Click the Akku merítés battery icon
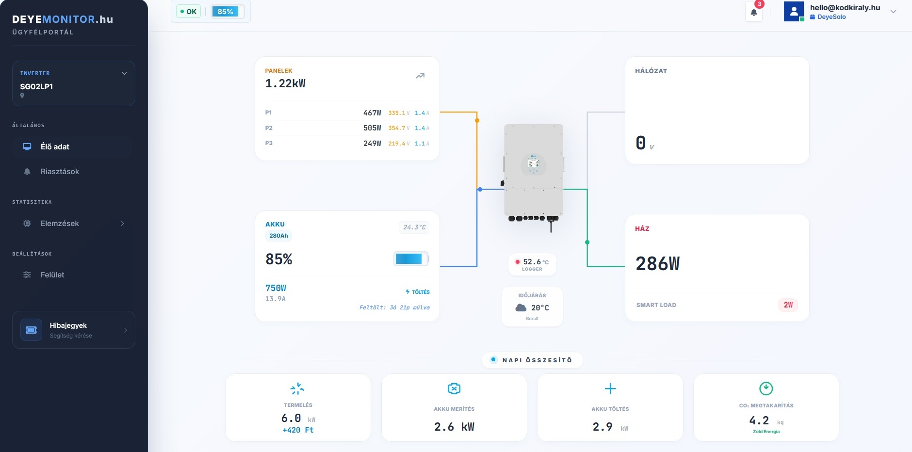912x452 pixels. [454, 388]
